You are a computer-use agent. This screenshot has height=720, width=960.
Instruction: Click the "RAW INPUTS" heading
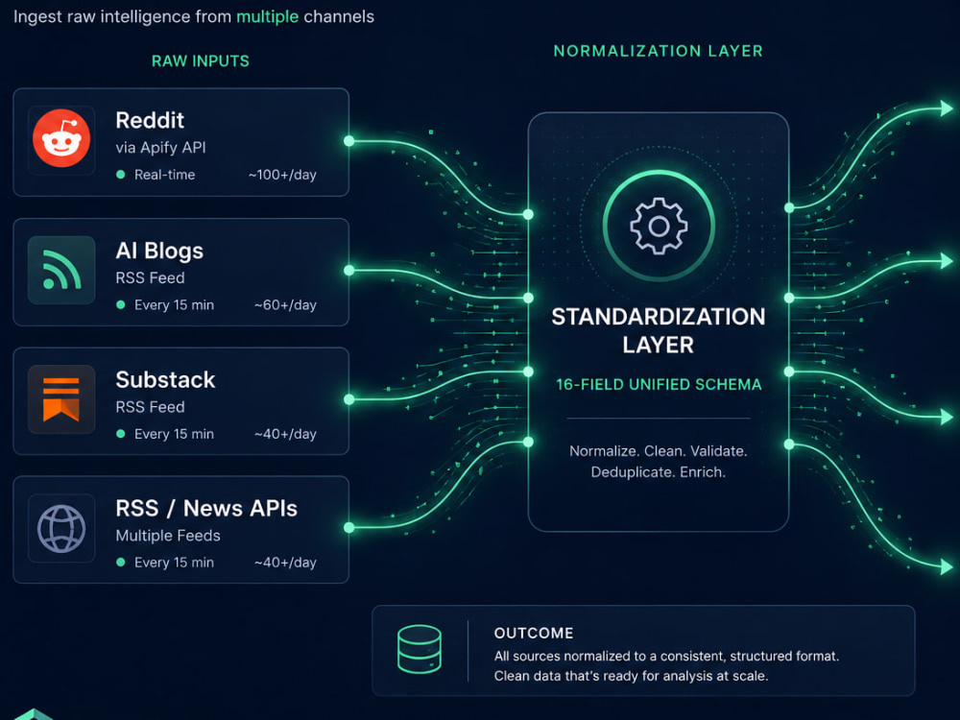coord(201,61)
